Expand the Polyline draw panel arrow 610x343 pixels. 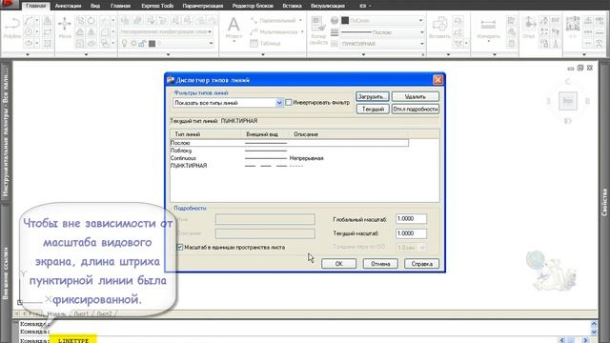pos(28,54)
